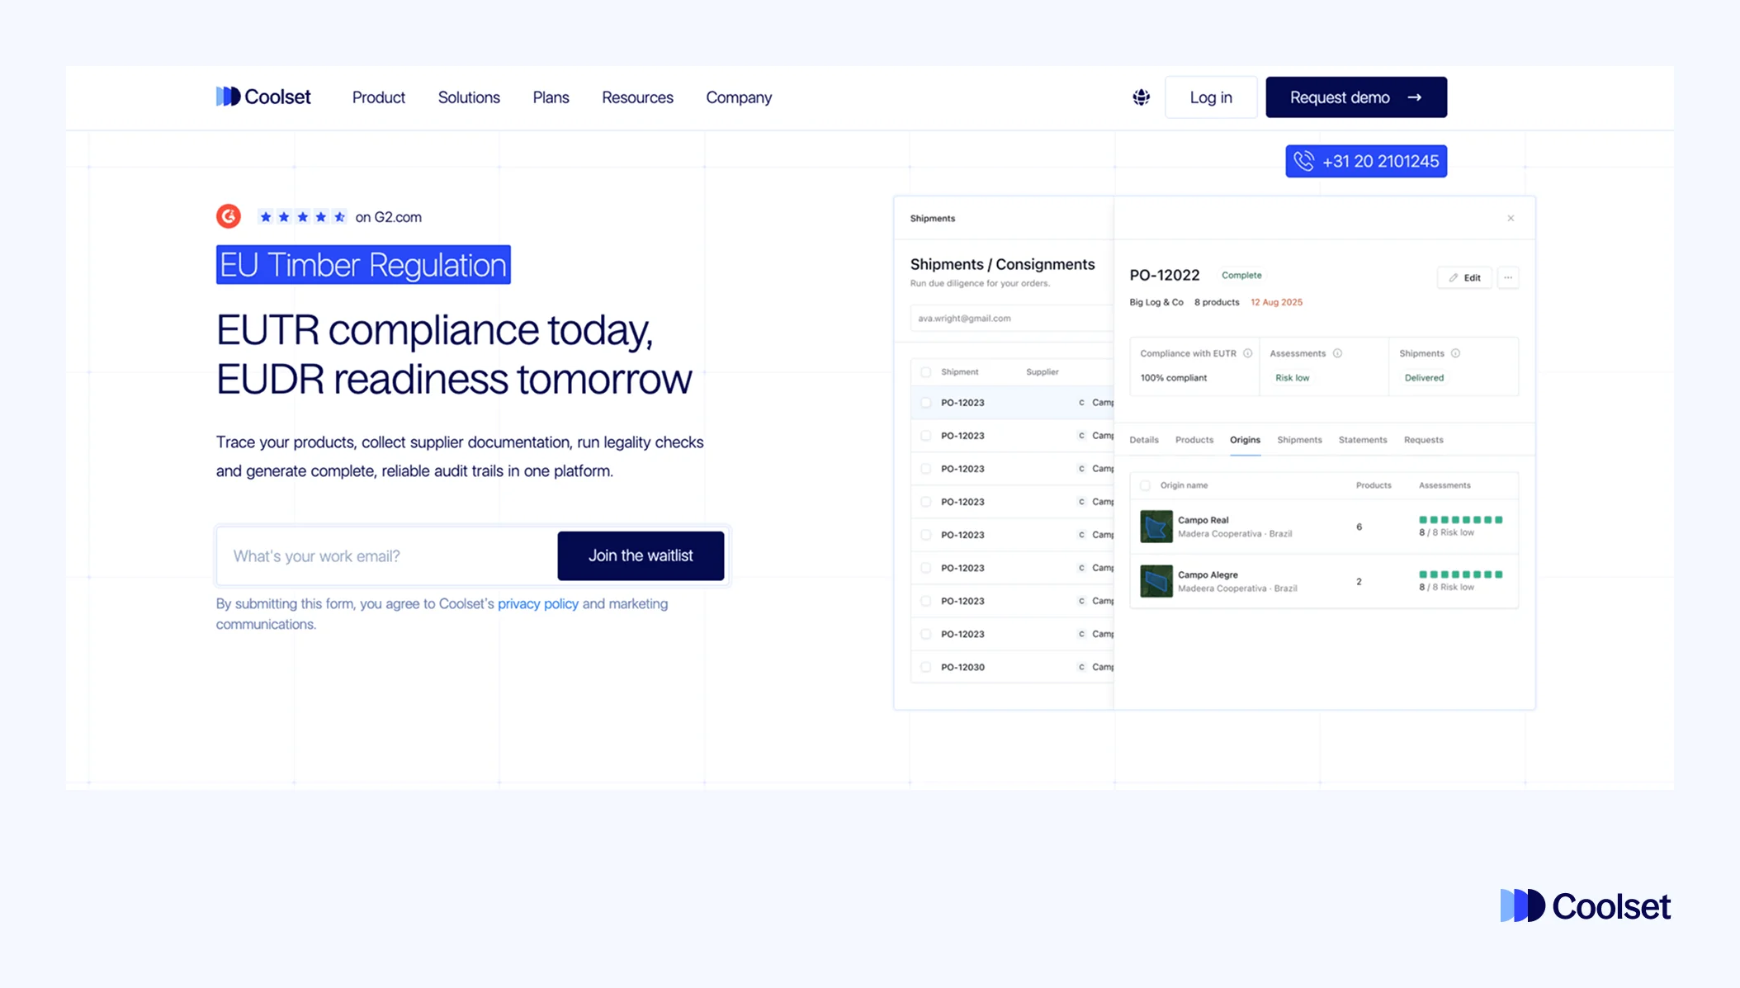Select all shipments via the header checkbox
1740x988 pixels.
click(924, 371)
